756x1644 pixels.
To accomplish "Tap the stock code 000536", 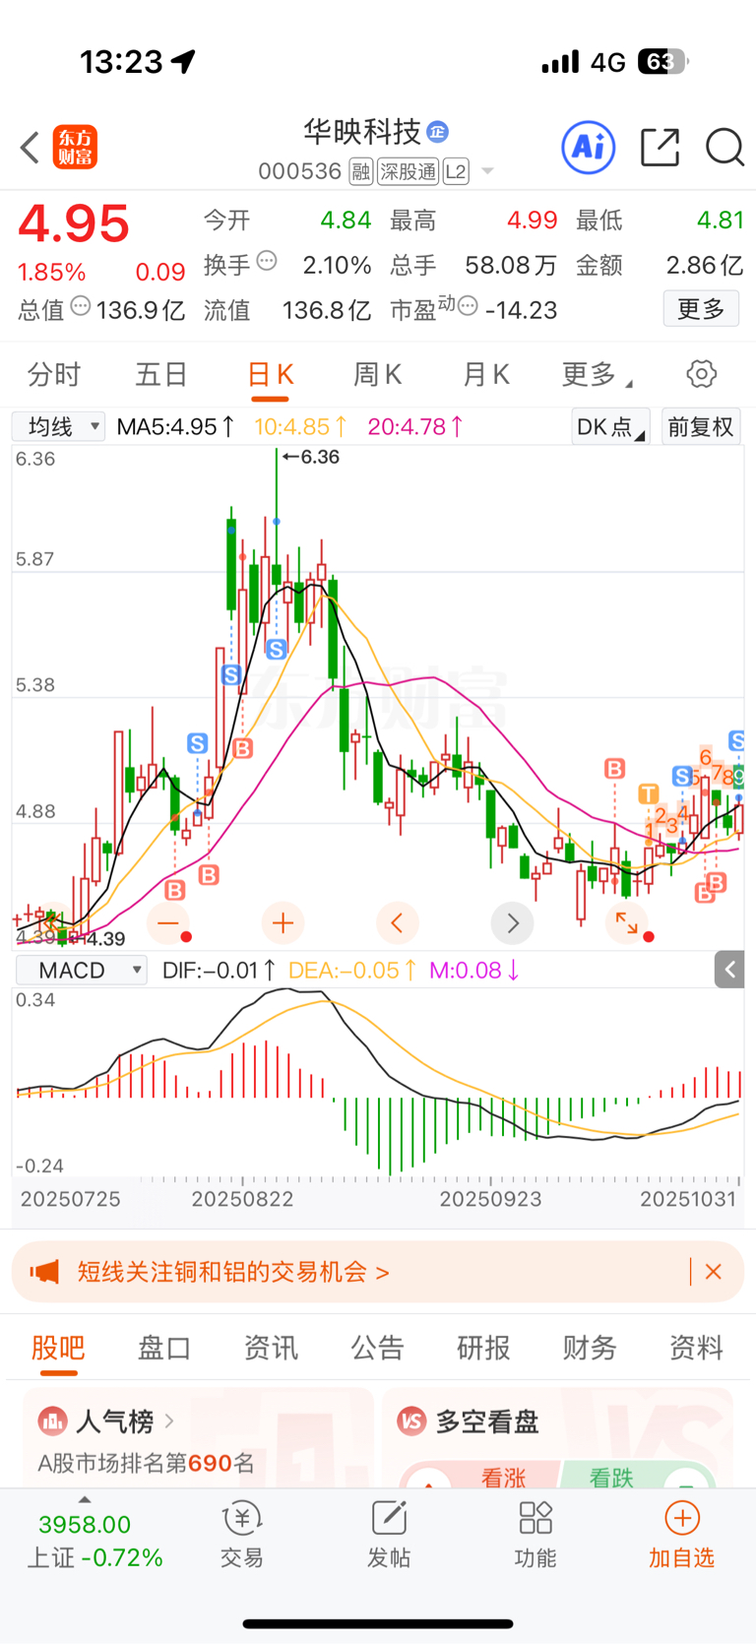I will pyautogui.click(x=300, y=172).
